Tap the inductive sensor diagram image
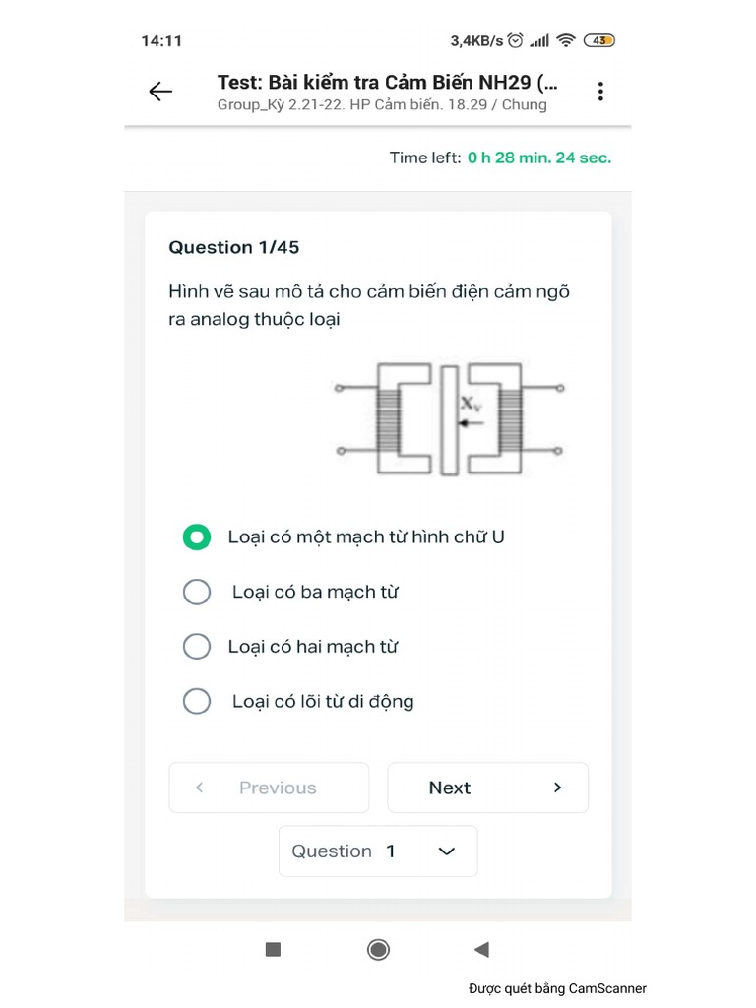The image size is (756, 1008). coord(449,419)
